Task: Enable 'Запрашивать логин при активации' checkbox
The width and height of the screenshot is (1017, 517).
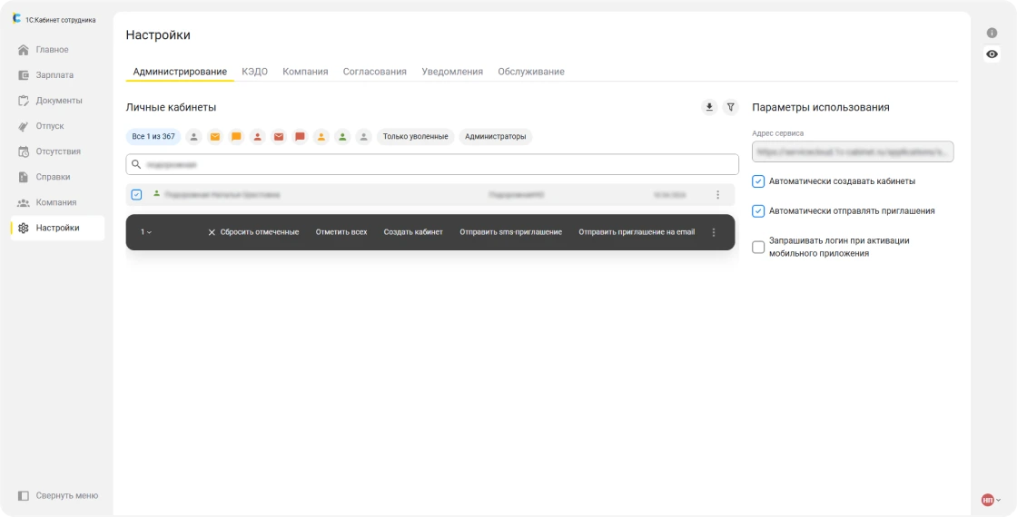Action: point(759,248)
